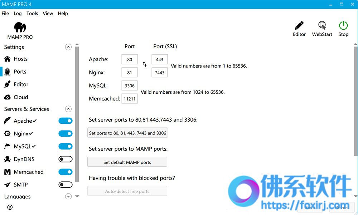Swap Apache and Nginx ports arrows
This screenshot has height=215, width=358.
pyautogui.click(x=145, y=64)
